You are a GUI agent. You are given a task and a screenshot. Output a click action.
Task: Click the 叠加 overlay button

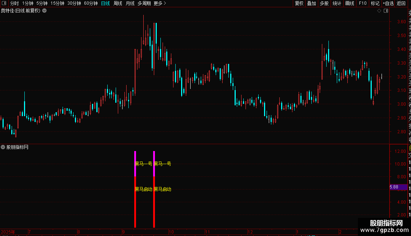311,3
